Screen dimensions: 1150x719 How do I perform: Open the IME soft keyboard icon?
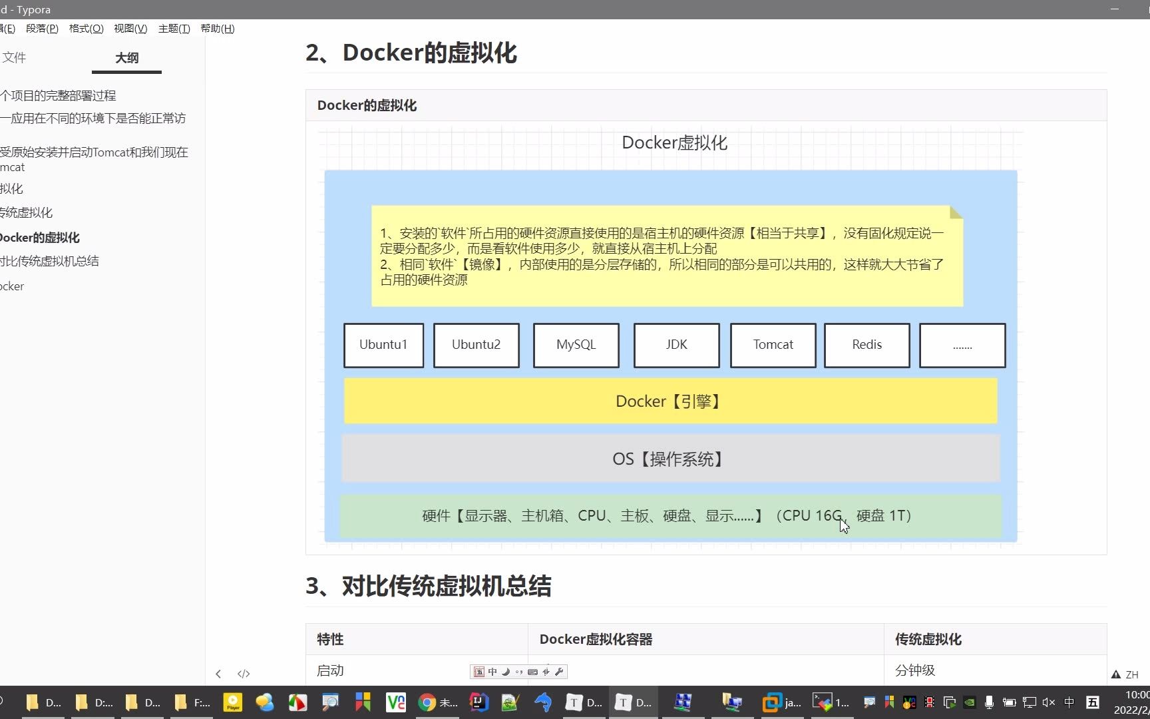[532, 672]
